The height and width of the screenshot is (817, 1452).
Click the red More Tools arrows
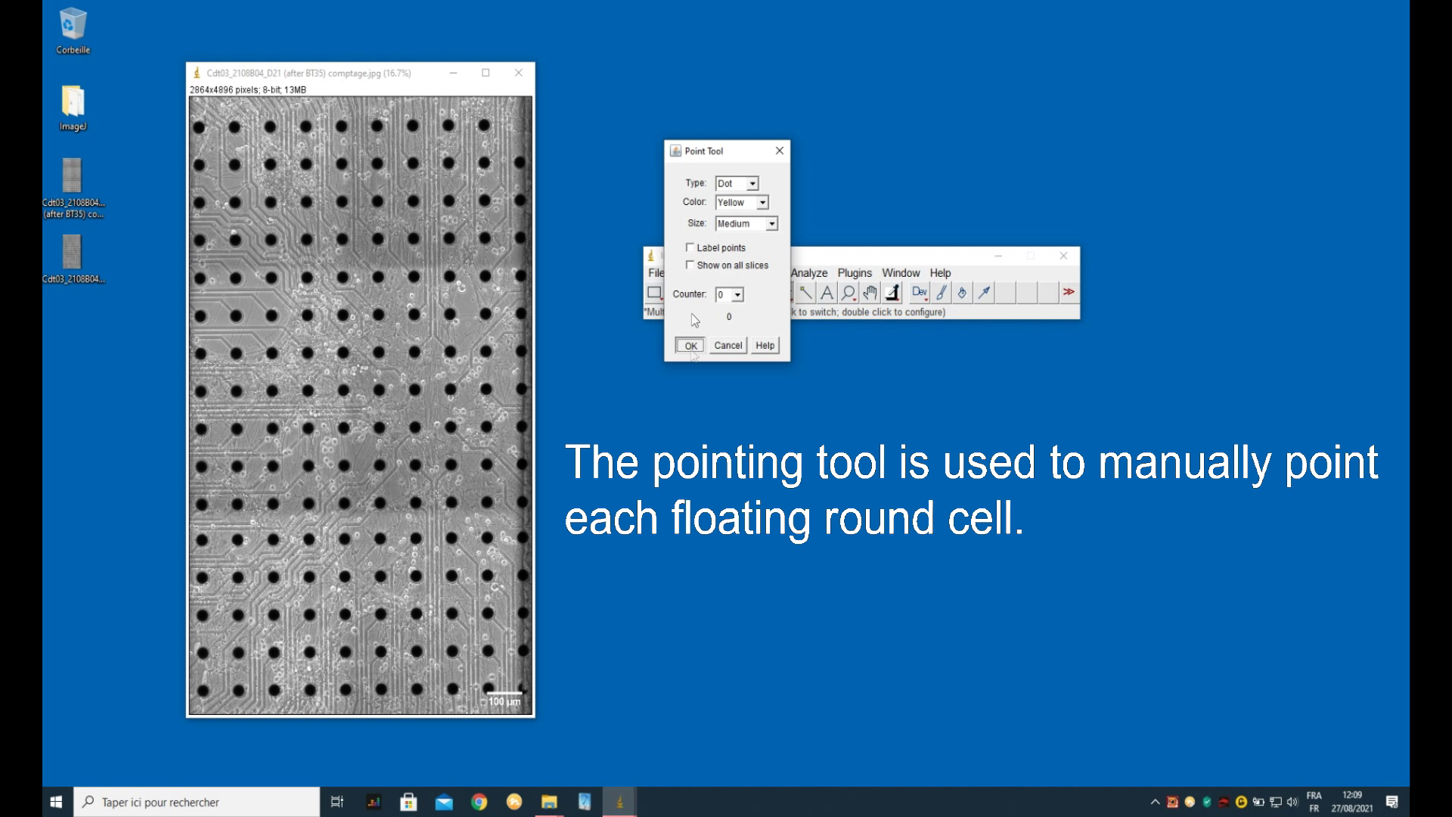coord(1068,292)
